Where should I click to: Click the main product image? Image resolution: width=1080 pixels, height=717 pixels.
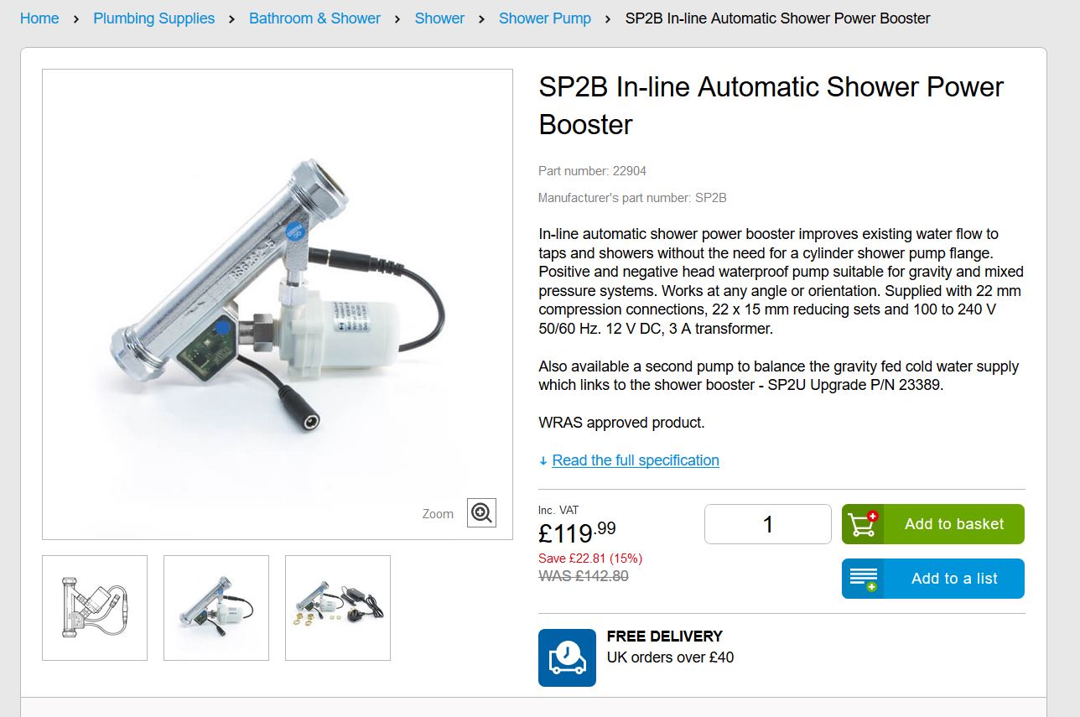click(278, 304)
